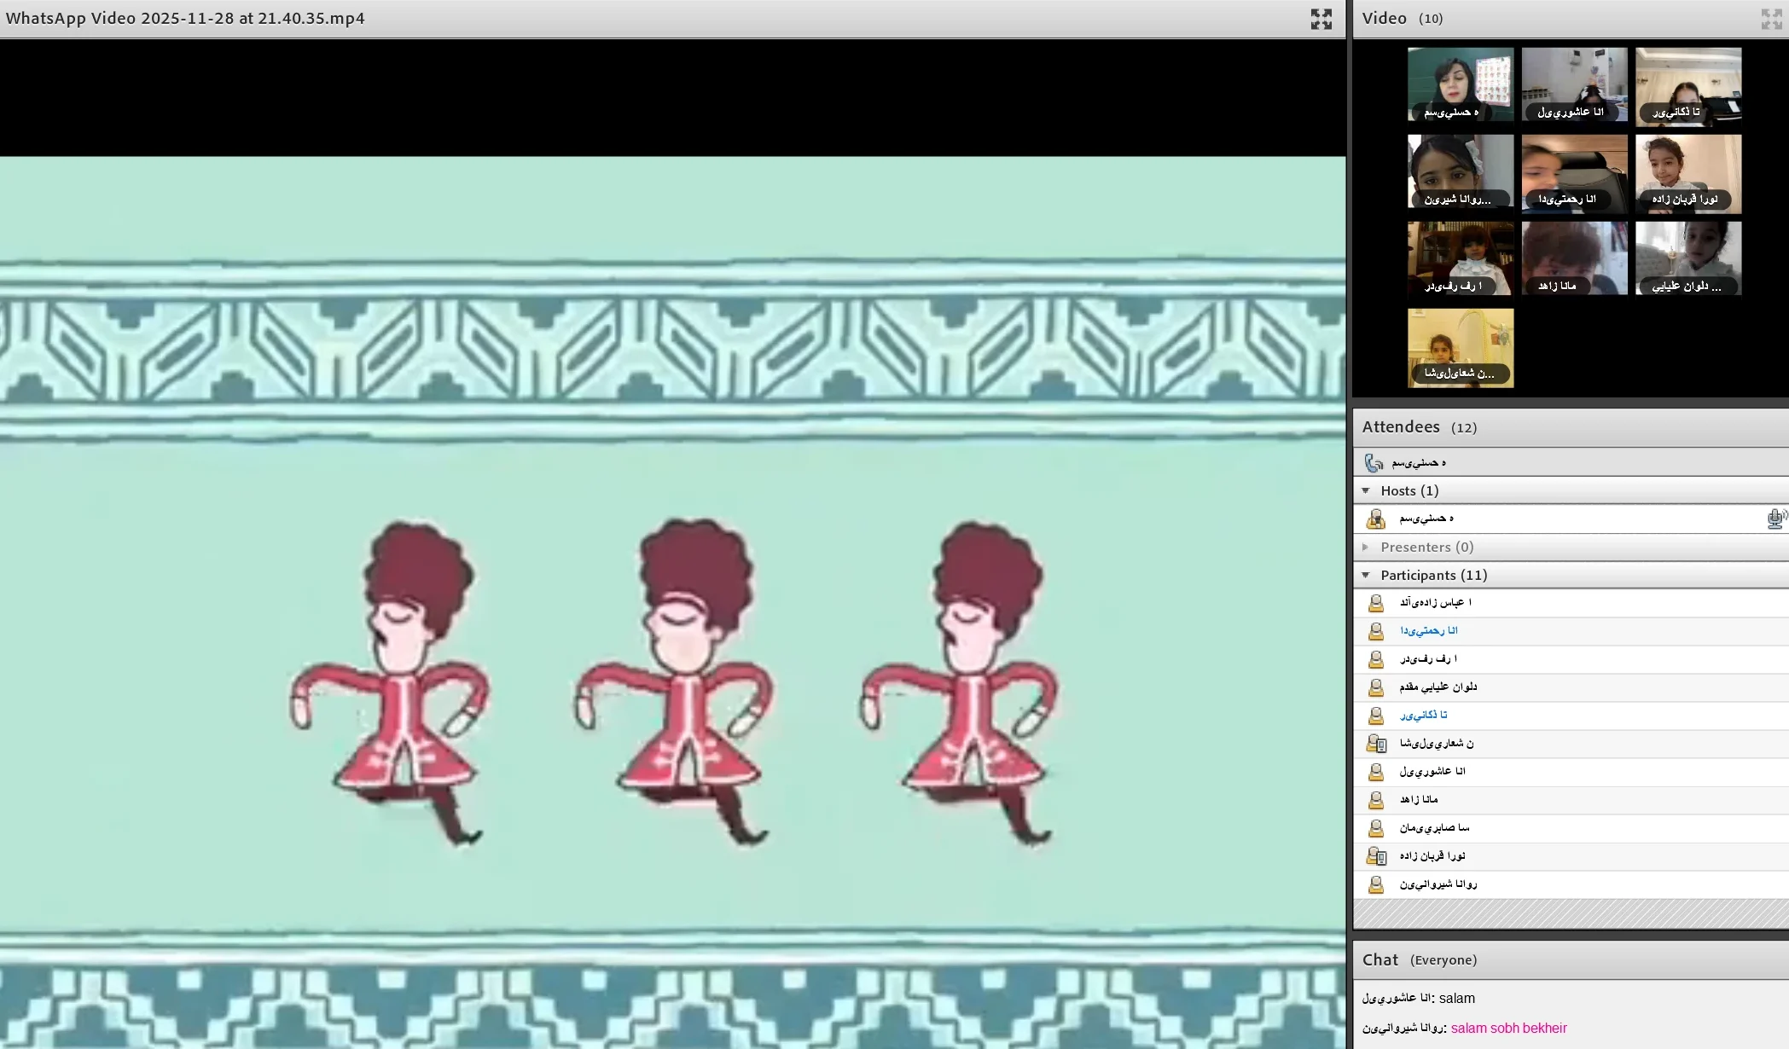Click the host avatar icon under Hosts

click(x=1375, y=519)
